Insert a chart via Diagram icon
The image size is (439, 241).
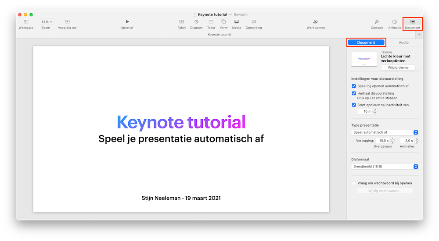pos(196,22)
